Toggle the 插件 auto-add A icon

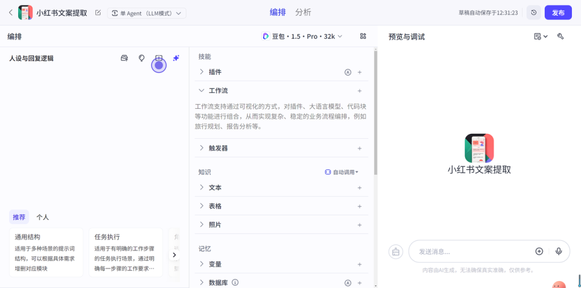click(348, 72)
